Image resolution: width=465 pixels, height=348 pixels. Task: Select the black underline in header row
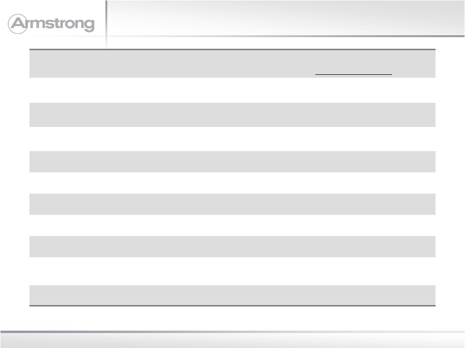tap(353, 74)
